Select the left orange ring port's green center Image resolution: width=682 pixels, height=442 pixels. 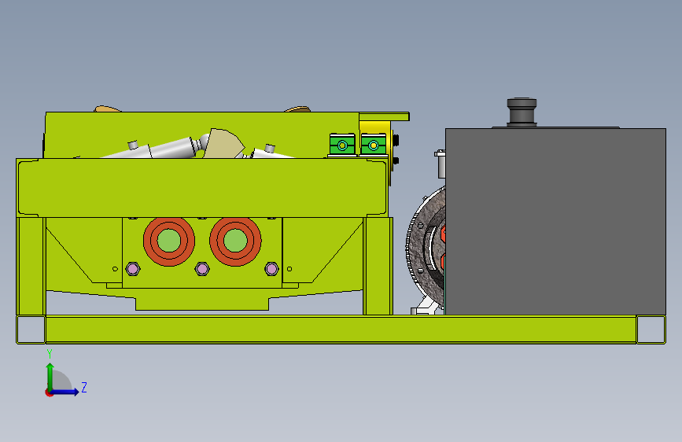pyautogui.click(x=169, y=241)
